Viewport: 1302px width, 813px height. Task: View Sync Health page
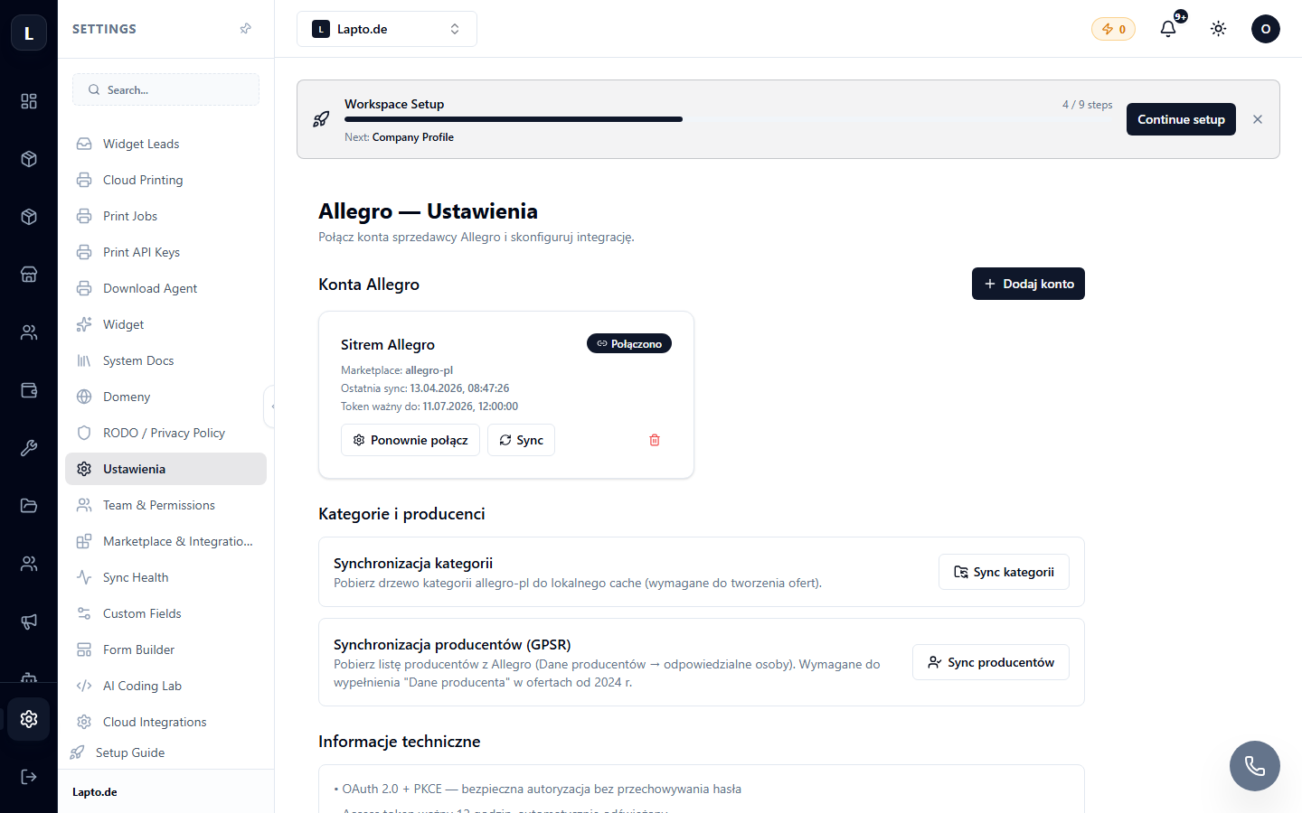click(x=165, y=577)
